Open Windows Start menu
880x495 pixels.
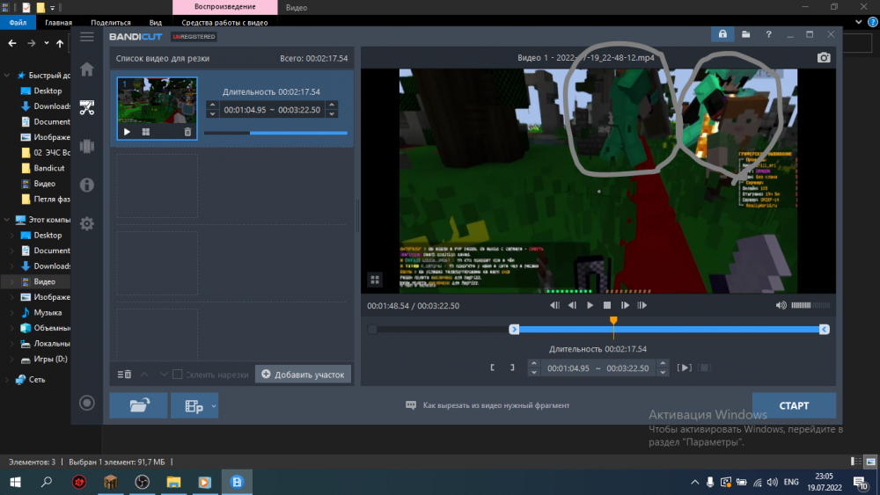[x=15, y=482]
